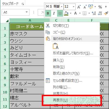Image resolution: width=109 pixels, height=109 pixels.
Task: Choose 再表示(U) to unhide columns
Action: pyautogui.click(x=72, y=100)
